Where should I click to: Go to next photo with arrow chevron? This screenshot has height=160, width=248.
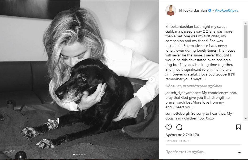click(x=152, y=80)
